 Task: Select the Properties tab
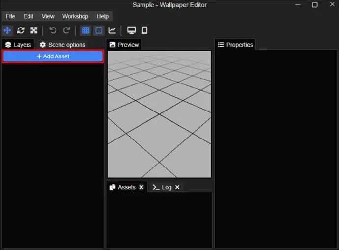click(235, 45)
